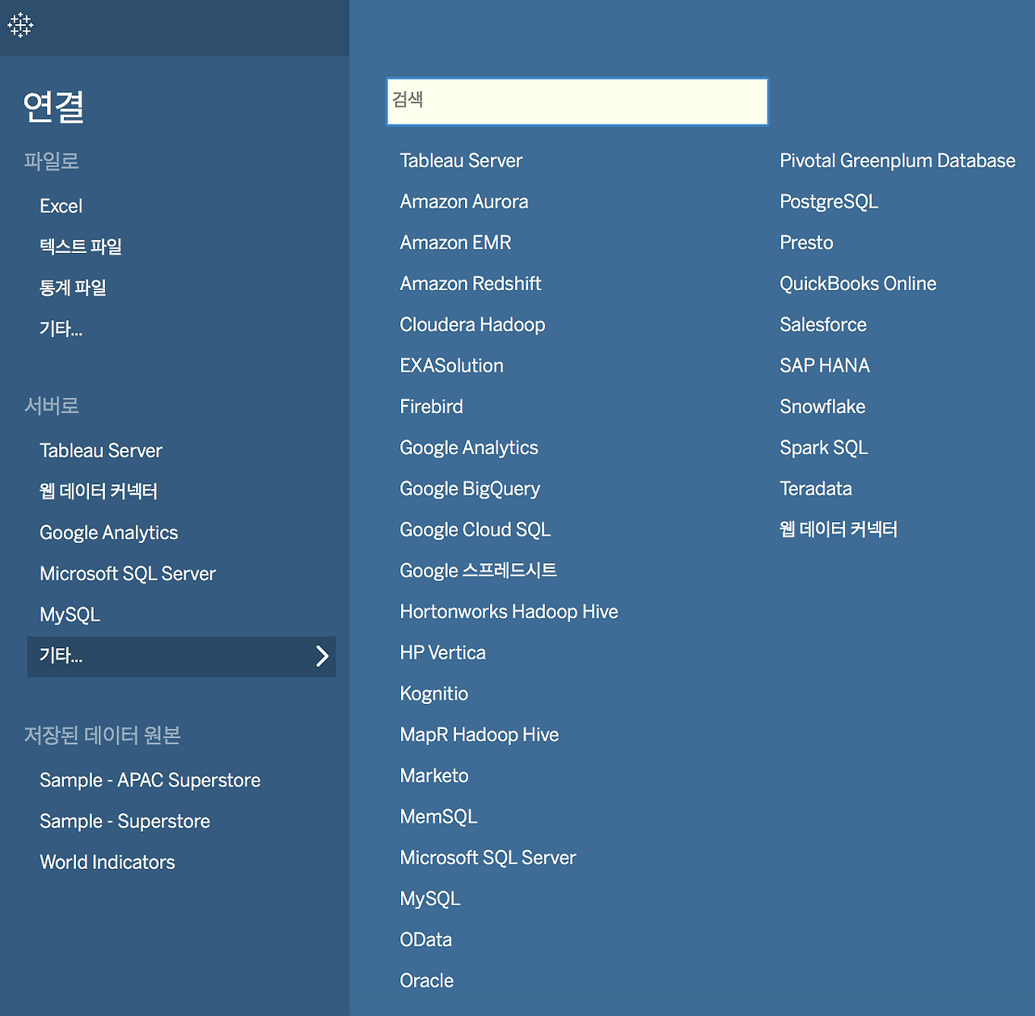The width and height of the screenshot is (1035, 1016).
Task: Choose the Amazon Aurora connector
Action: pyautogui.click(x=464, y=202)
